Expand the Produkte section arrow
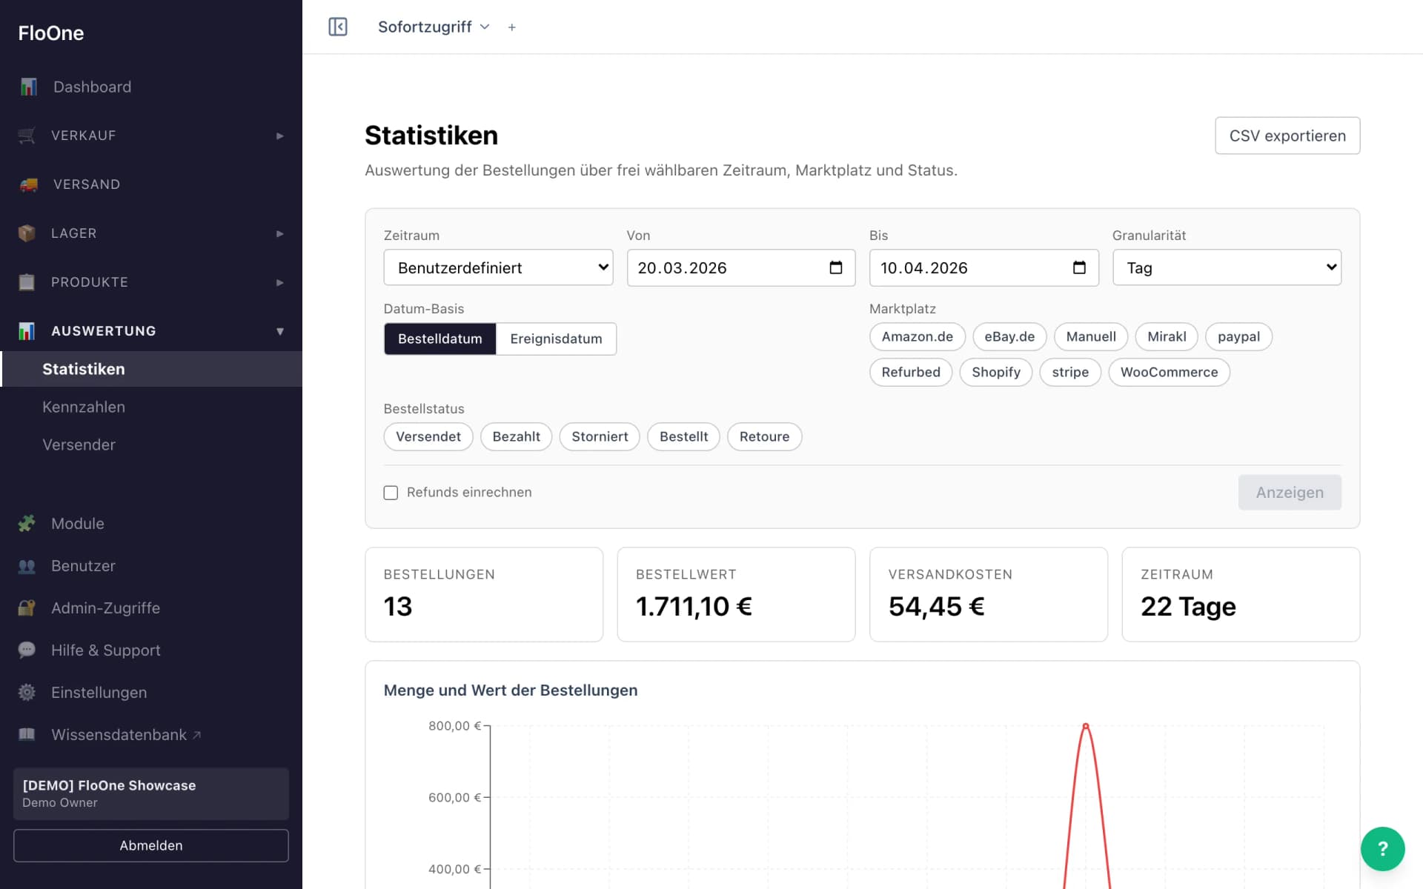The width and height of the screenshot is (1423, 889). coord(280,282)
